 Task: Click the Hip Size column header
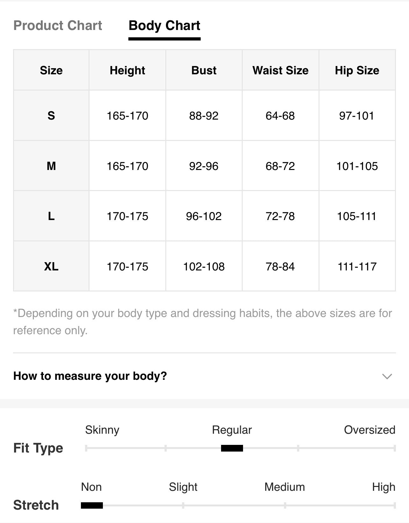357,70
